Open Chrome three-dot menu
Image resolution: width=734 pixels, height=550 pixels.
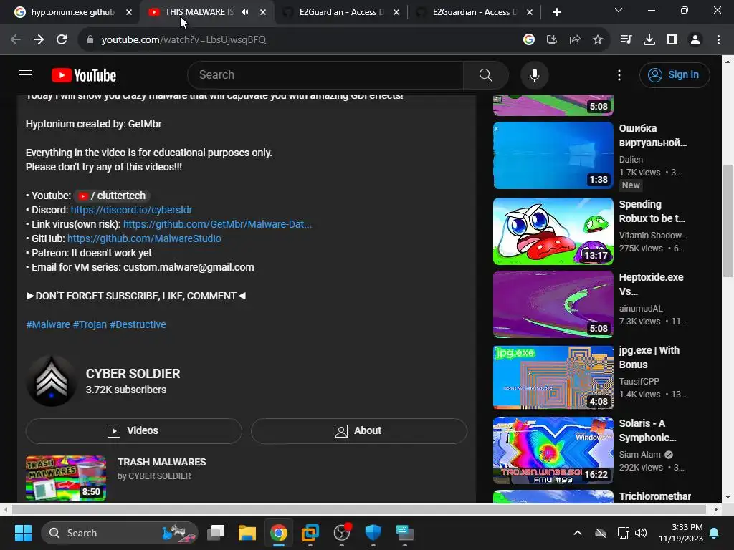pos(718,40)
